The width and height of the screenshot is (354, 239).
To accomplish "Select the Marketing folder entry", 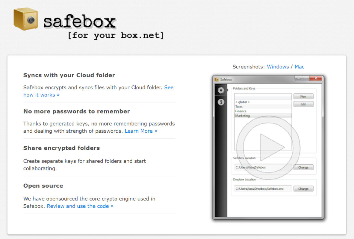I will coord(263,116).
